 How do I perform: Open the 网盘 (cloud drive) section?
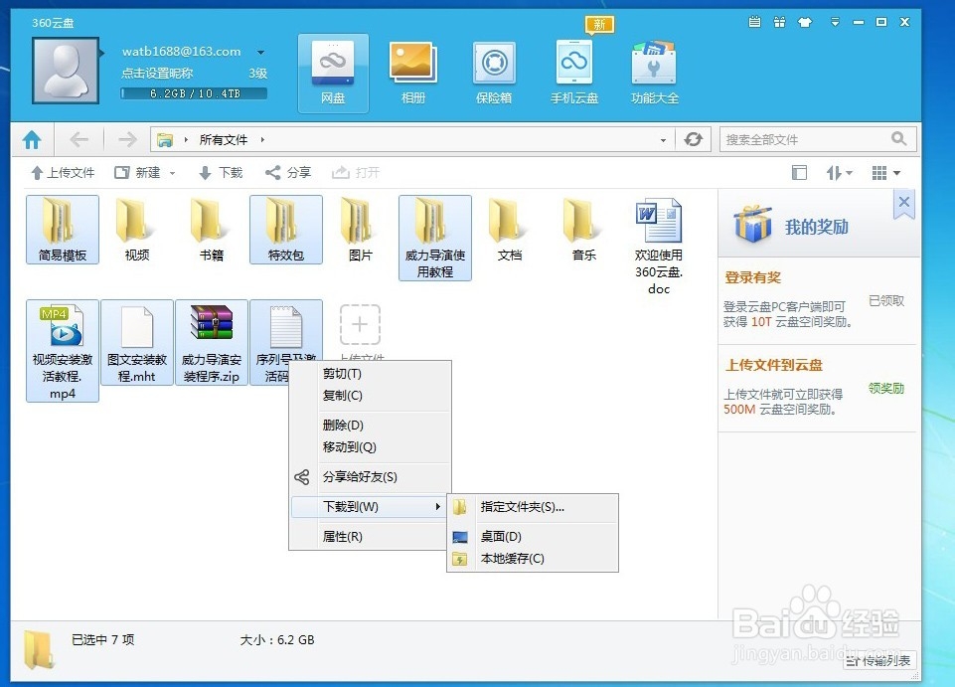point(333,70)
